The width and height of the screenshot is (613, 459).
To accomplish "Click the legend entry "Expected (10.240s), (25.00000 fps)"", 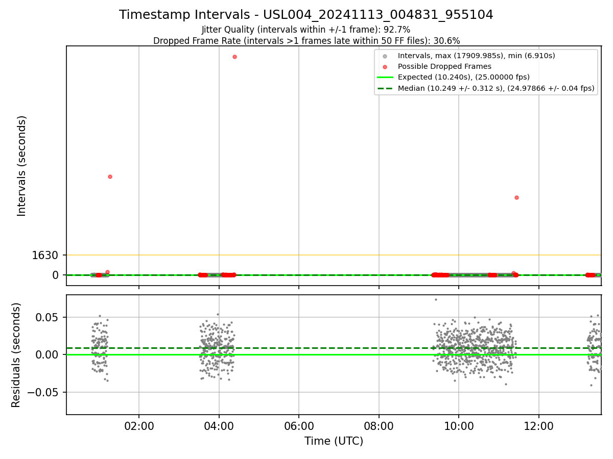I will tap(463, 77).
